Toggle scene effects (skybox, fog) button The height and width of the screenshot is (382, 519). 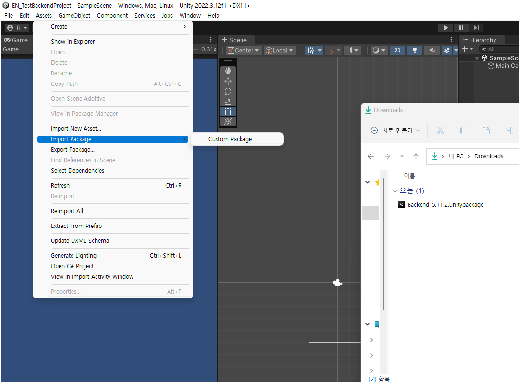(x=447, y=50)
